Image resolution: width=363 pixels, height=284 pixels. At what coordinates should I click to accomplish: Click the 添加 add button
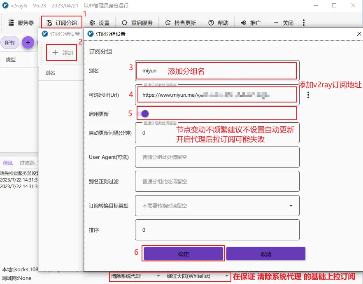pos(61,52)
